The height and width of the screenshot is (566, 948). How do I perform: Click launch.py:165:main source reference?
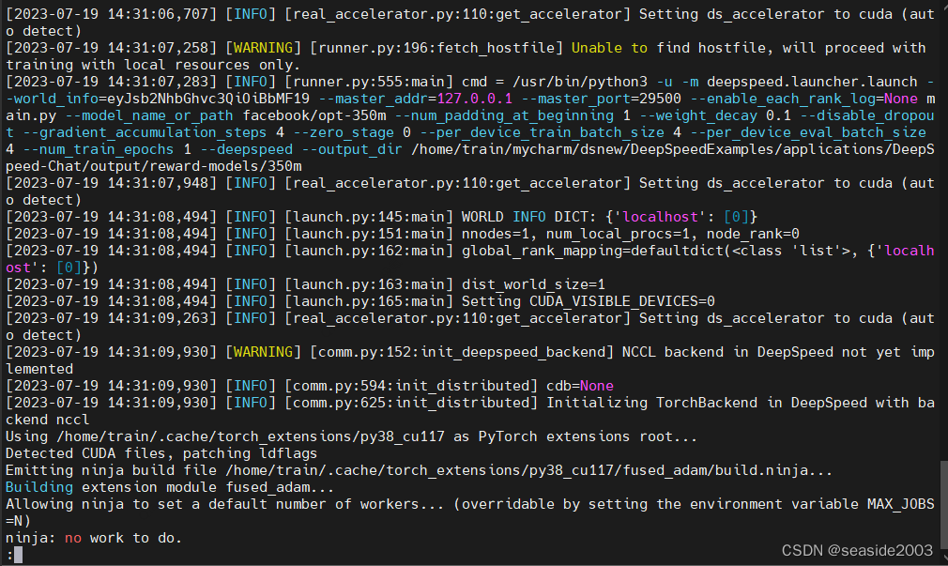point(369,301)
